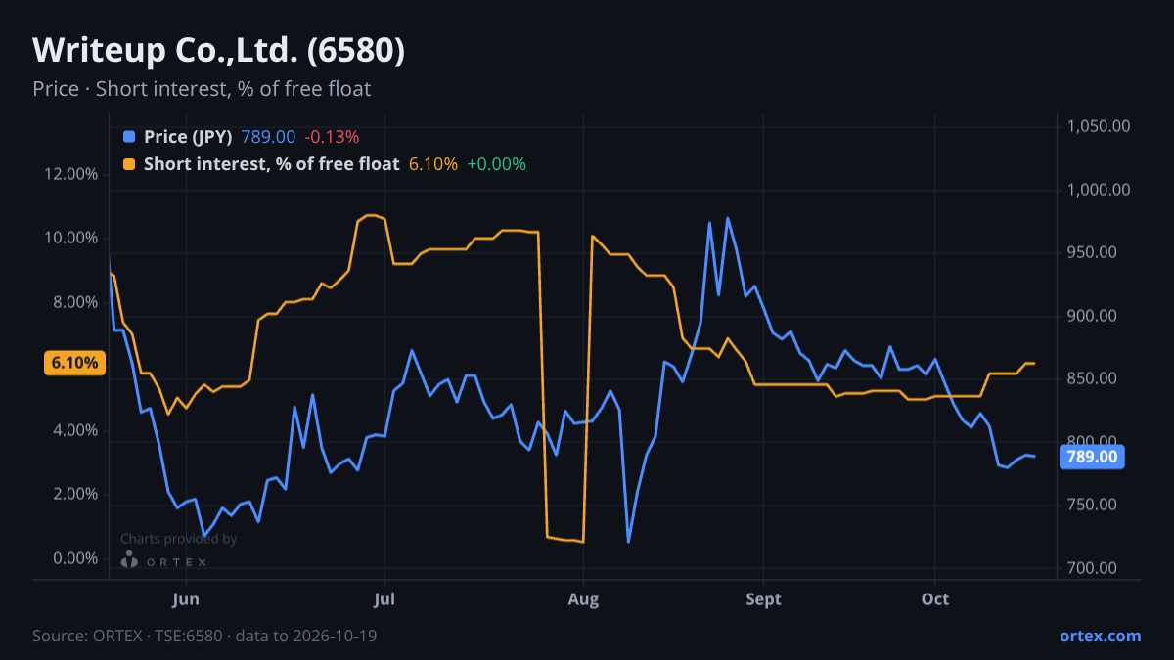Click the -0.13% price change value
Viewport: 1174px width, 660px height.
point(332,137)
